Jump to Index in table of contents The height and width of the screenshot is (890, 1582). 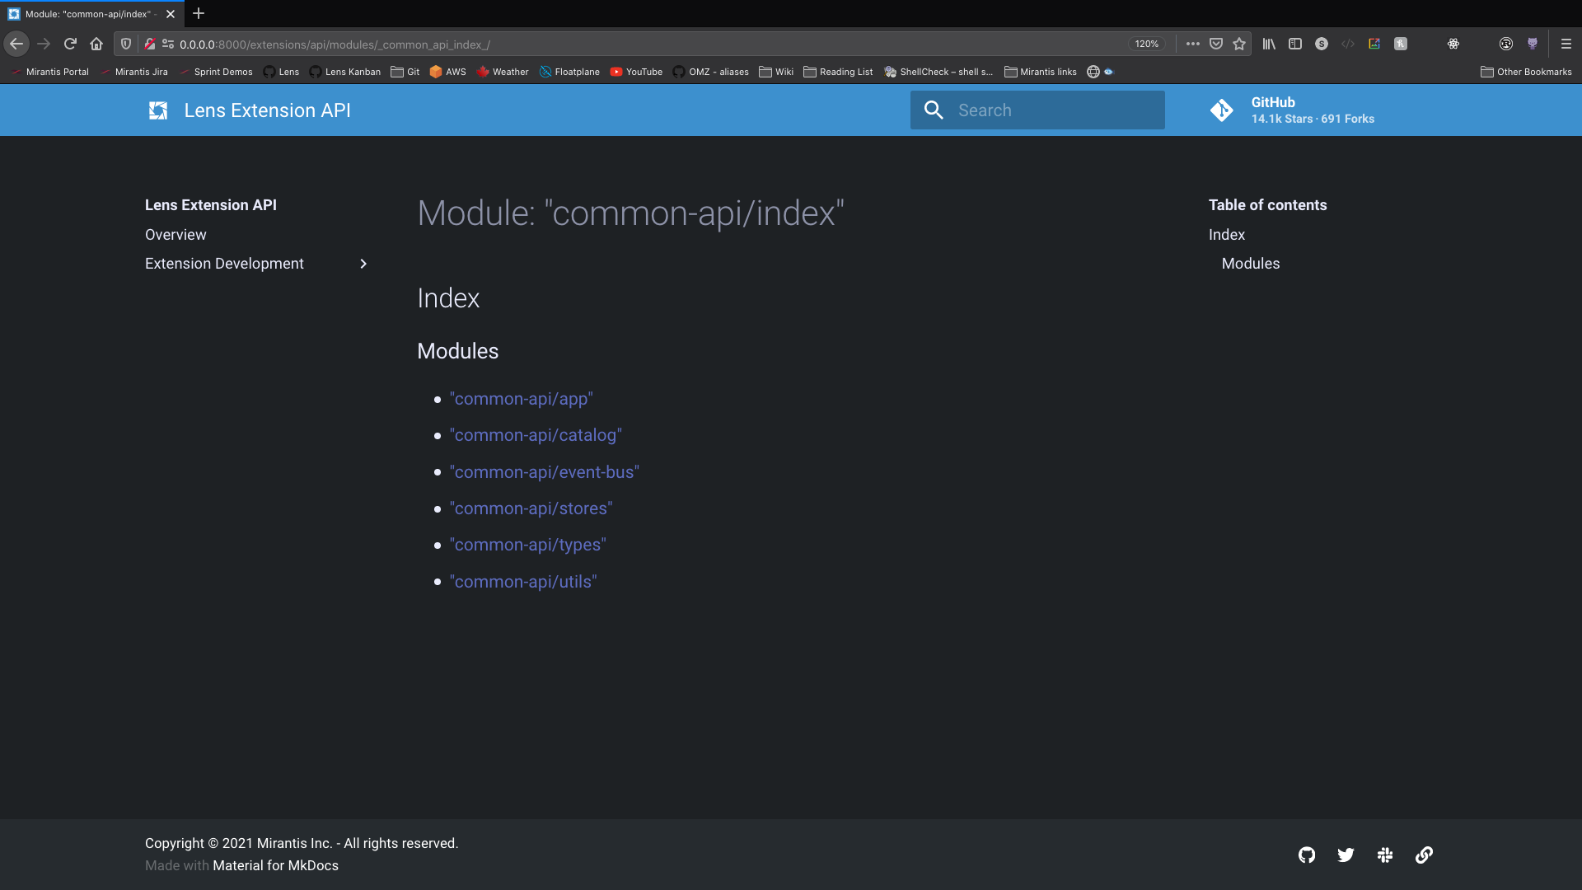[1227, 235]
